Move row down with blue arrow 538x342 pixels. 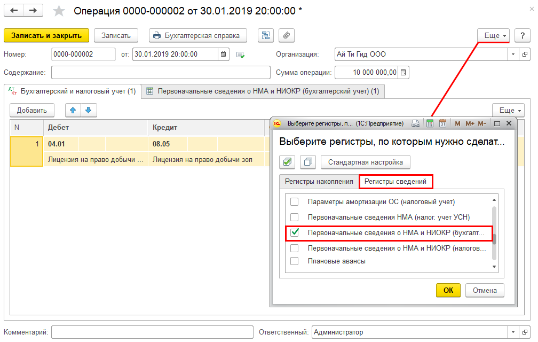[89, 110]
